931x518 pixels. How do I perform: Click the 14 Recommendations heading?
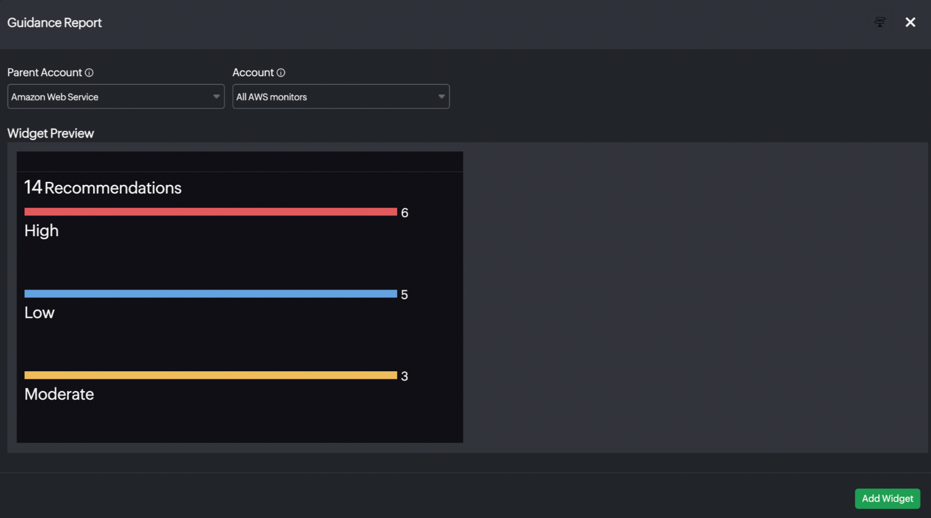[103, 187]
